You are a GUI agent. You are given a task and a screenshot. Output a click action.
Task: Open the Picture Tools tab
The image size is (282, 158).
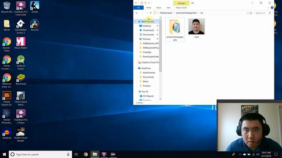click(181, 8)
